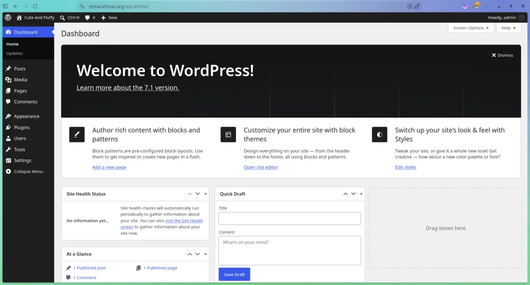
Task: Move Quick Draft box up
Action: (345, 194)
